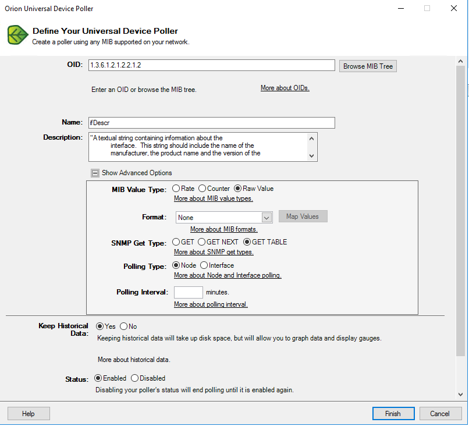Open Help for the poller wizard

29,414
